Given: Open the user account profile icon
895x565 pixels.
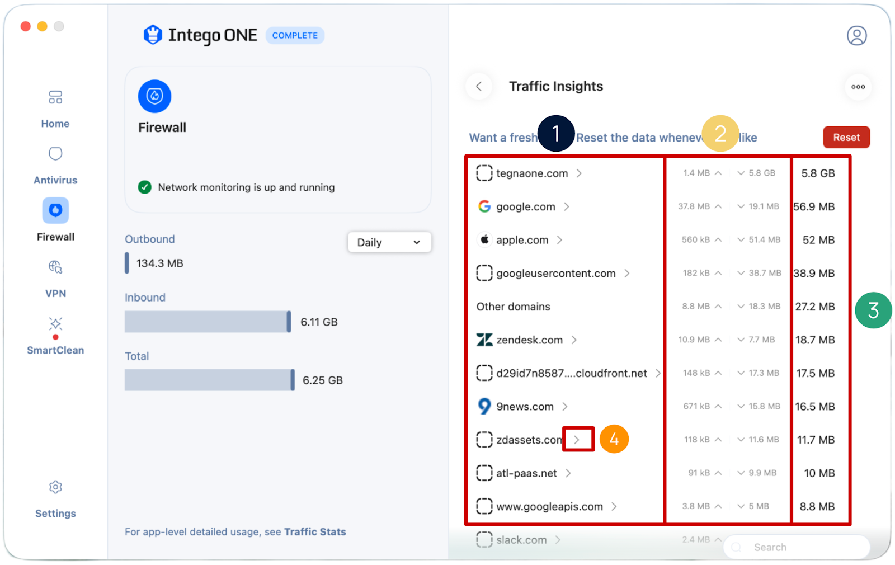Looking at the screenshot, I should (856, 35).
